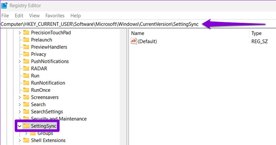276x145 pixels.
Task: Click the REG_SZ type cell
Action: coord(260,41)
